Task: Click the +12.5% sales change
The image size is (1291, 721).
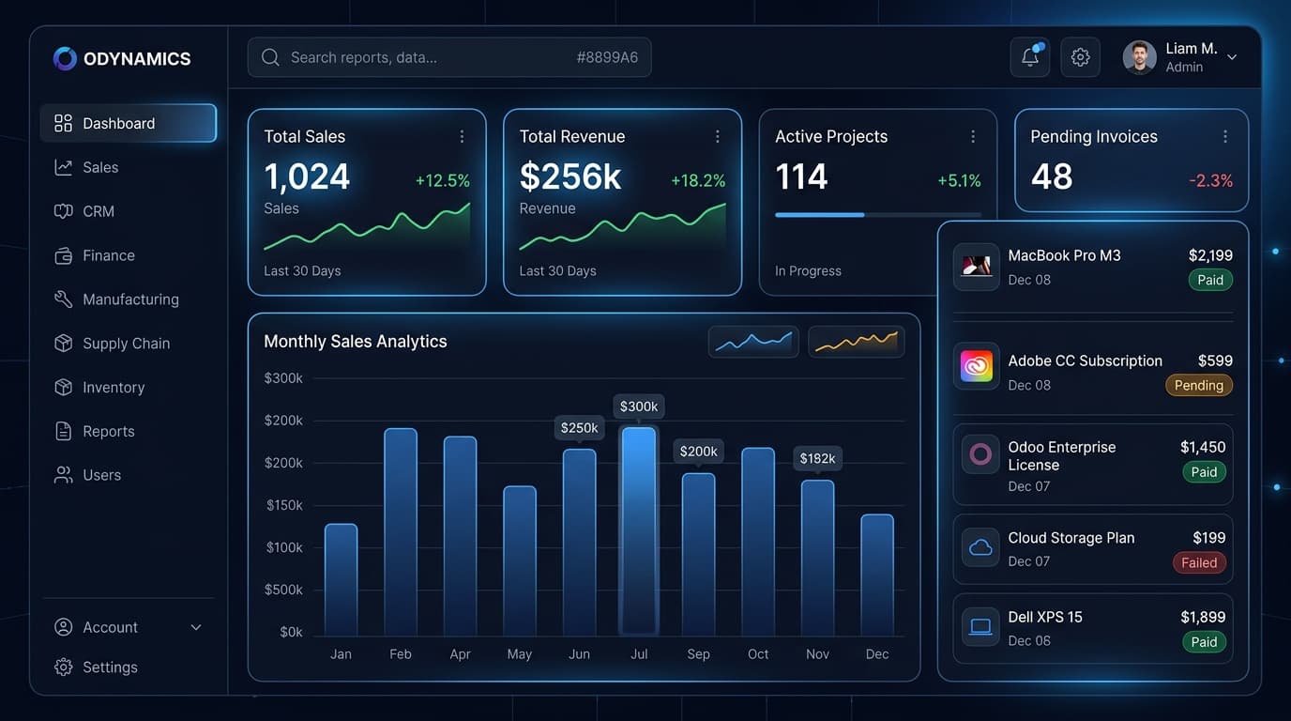Action: click(x=442, y=180)
